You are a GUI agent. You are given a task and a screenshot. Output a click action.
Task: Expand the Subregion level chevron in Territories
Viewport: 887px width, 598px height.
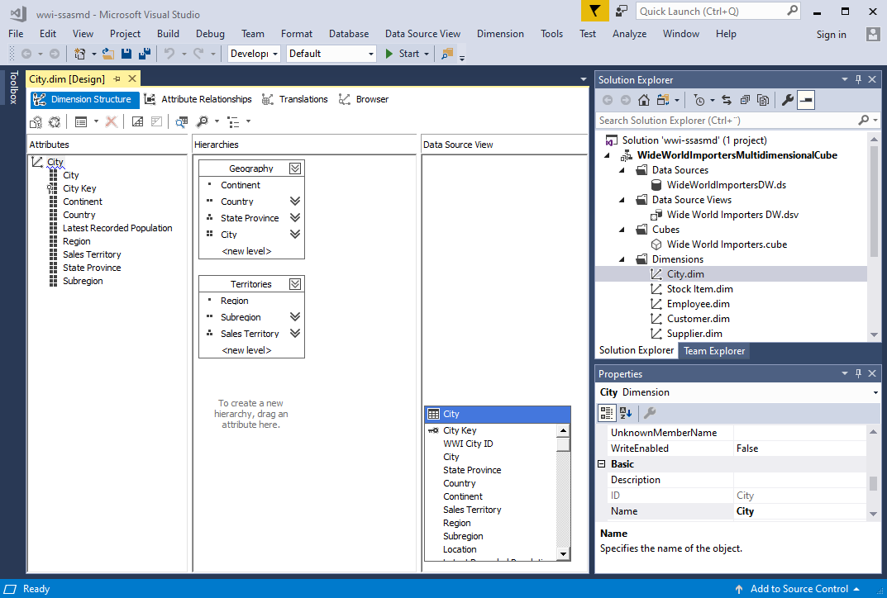295,316
